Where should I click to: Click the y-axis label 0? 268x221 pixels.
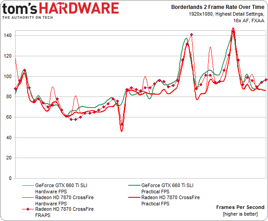(x=10, y=179)
